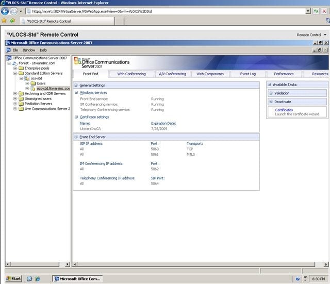
Task: Click the MMC app icon beside File menu
Action: pos(9,50)
